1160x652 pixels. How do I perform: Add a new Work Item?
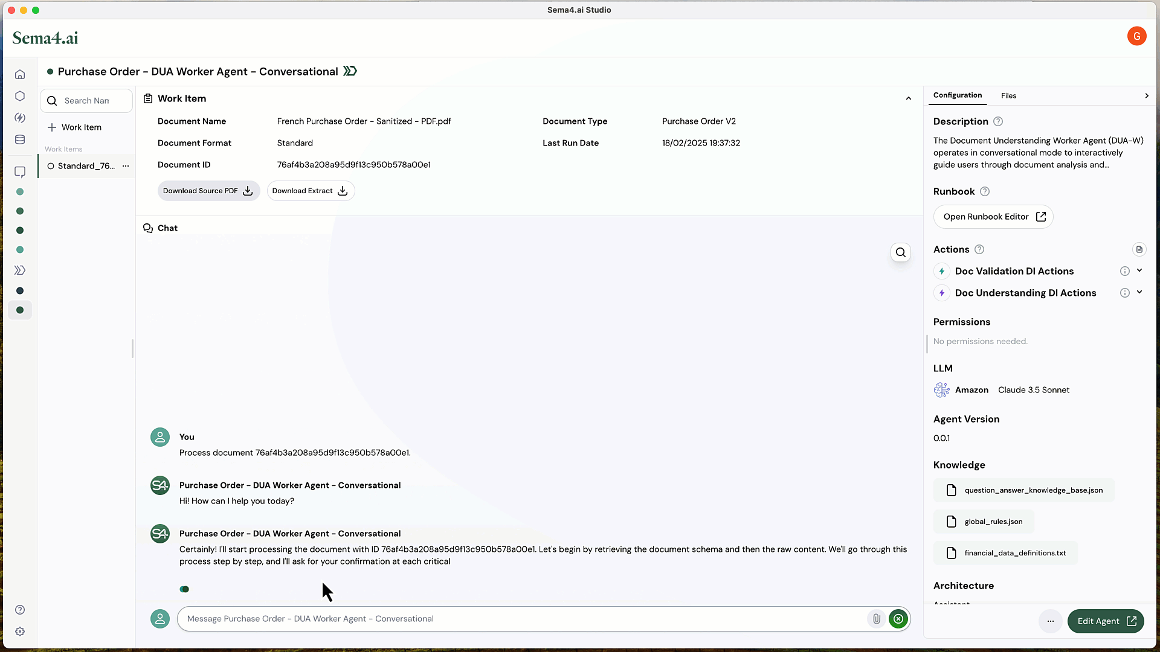point(75,127)
